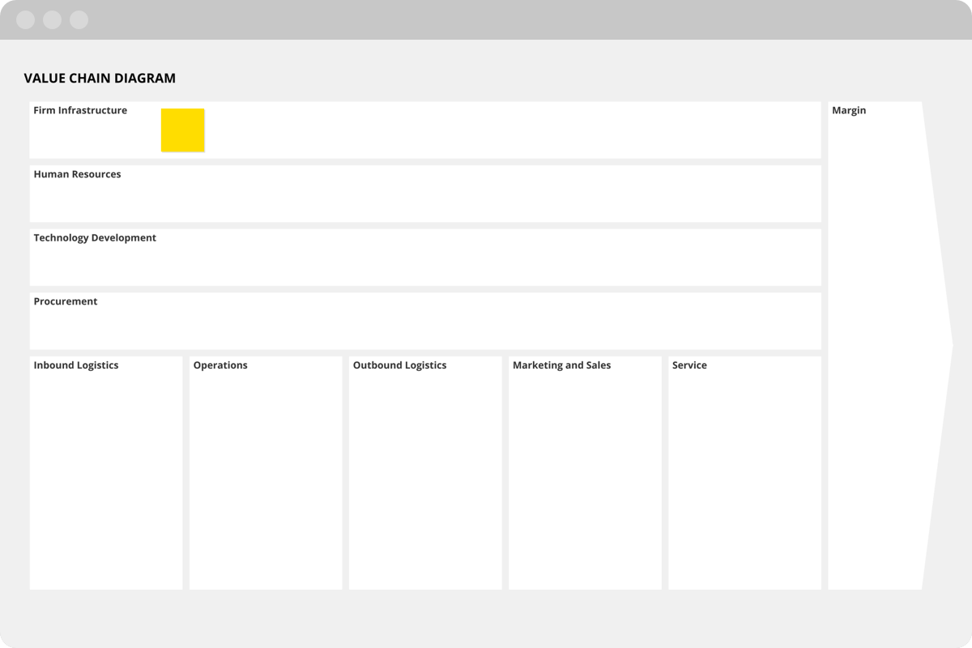Select the Margin heading text
The image size is (972, 648).
(849, 110)
